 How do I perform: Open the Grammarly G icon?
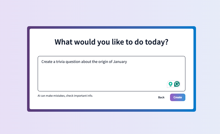click(177, 84)
